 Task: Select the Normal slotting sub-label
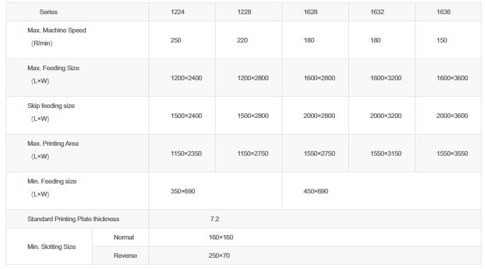[124, 237]
